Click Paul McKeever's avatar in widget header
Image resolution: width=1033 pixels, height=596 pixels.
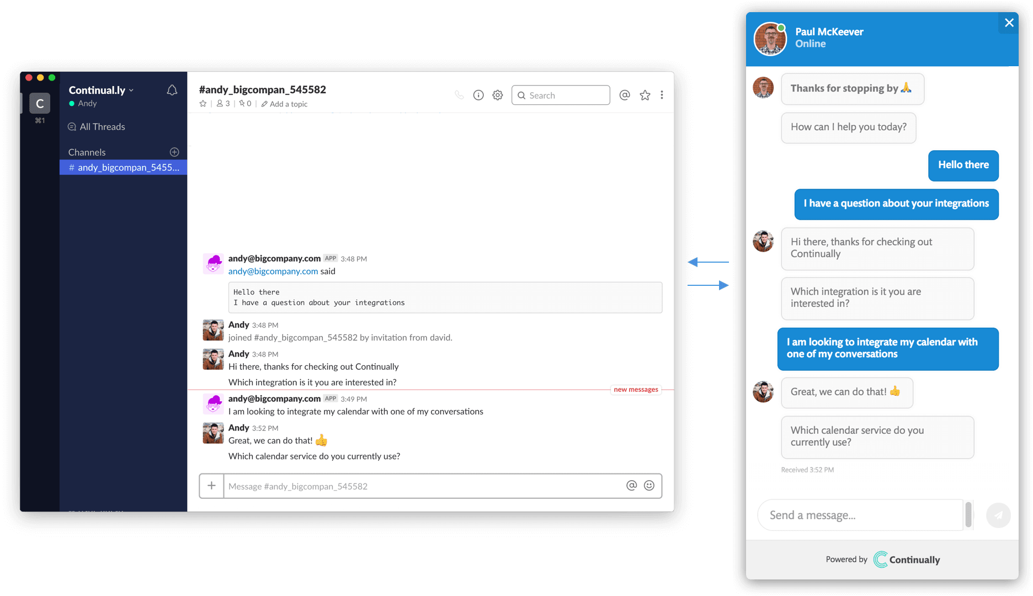770,39
